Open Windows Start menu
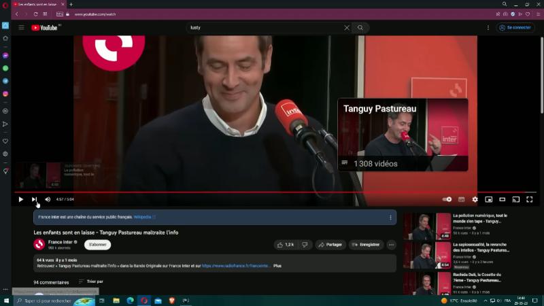Viewport: 544px width, 306px height. click(x=6, y=301)
